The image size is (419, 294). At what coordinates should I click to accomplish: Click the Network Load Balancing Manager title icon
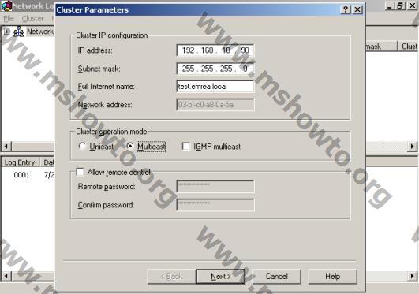point(6,6)
